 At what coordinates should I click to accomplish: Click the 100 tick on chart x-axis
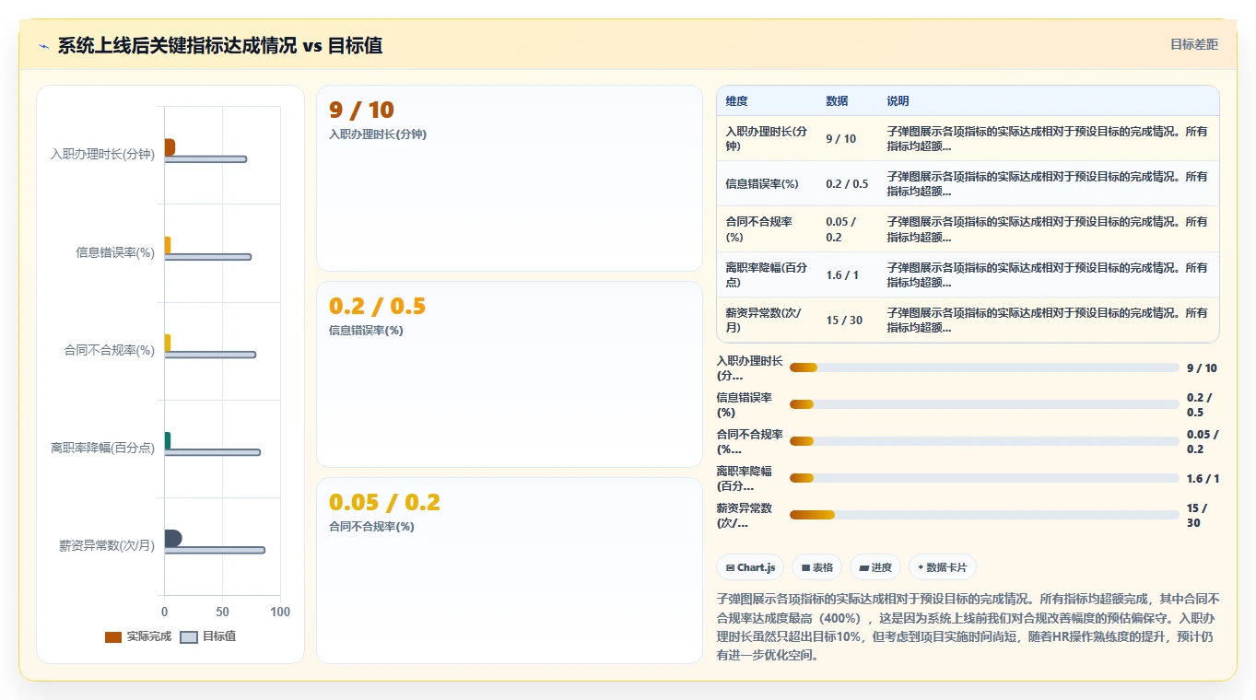pyautogui.click(x=280, y=612)
